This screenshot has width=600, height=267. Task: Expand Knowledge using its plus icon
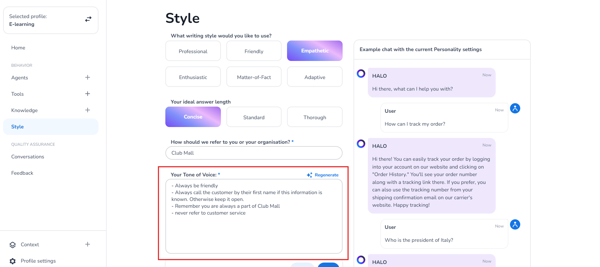coord(88,110)
